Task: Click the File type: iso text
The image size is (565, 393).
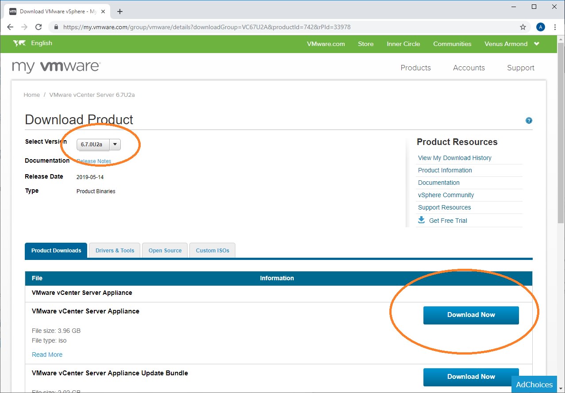Action: click(49, 340)
